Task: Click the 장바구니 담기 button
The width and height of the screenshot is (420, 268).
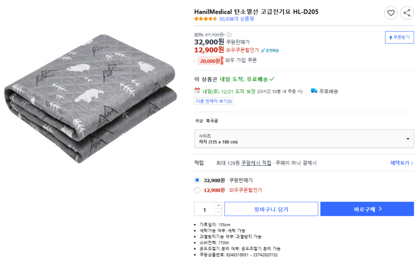Action: point(271,209)
